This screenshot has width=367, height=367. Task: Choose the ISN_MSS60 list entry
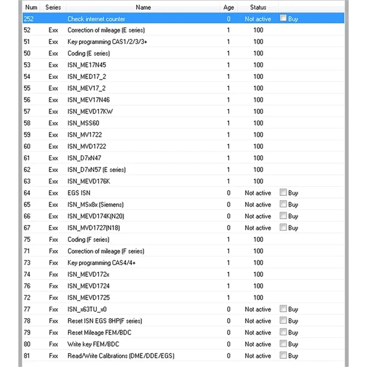183,123
